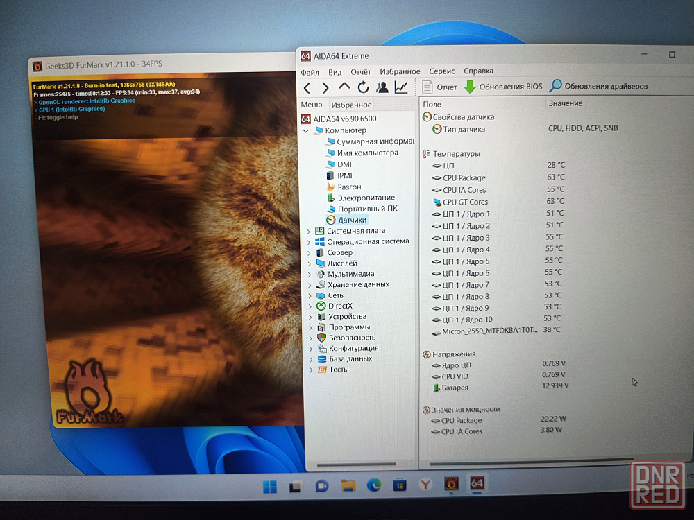The width and height of the screenshot is (694, 520).
Task: Open Yandex Browser from the taskbar
Action: point(425,485)
